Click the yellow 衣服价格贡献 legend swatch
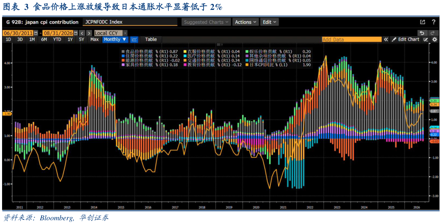 185,51
